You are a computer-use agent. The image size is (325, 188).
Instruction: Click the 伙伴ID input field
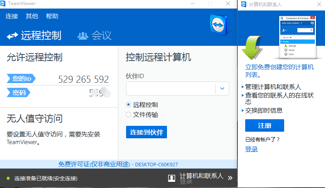coord(170,89)
